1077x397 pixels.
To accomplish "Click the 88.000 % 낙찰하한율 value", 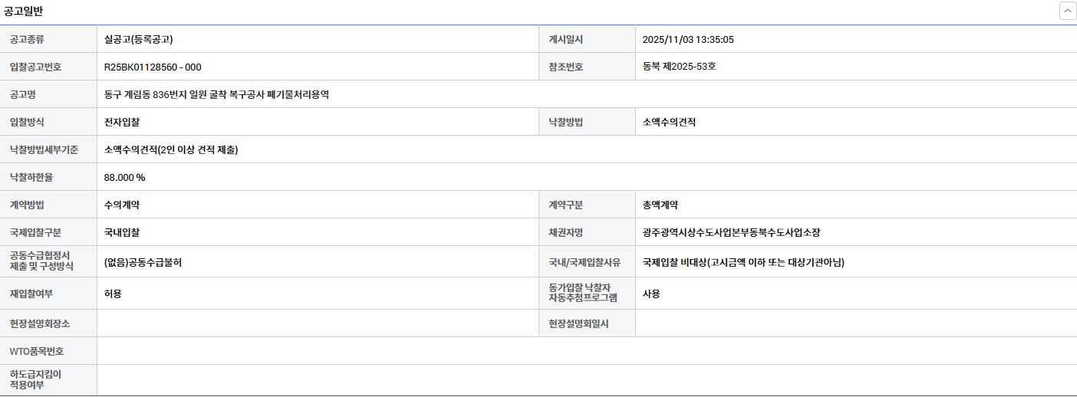I will (124, 177).
